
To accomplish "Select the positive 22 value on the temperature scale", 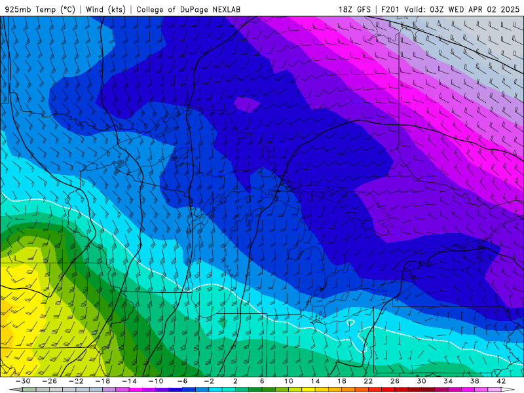I will (368, 381).
